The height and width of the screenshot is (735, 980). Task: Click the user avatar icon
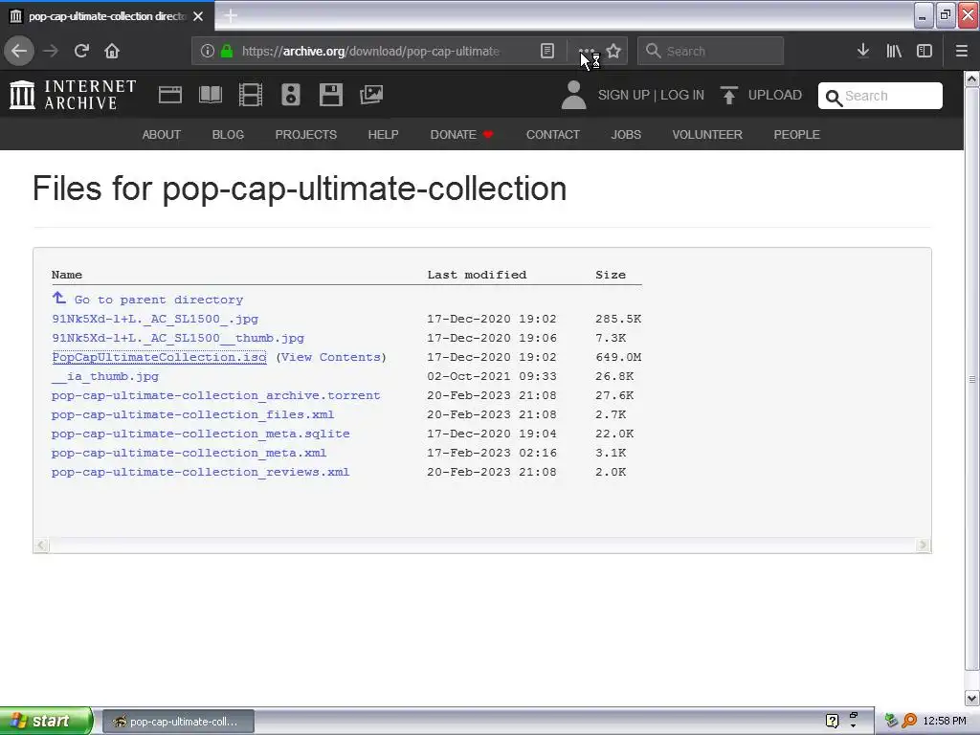(574, 95)
